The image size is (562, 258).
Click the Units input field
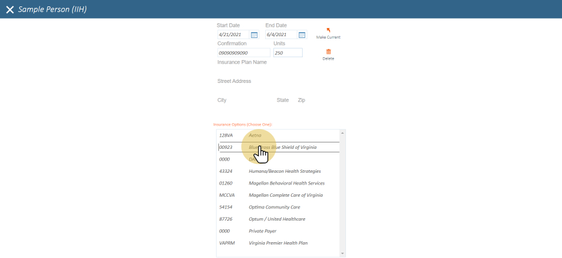287,53
